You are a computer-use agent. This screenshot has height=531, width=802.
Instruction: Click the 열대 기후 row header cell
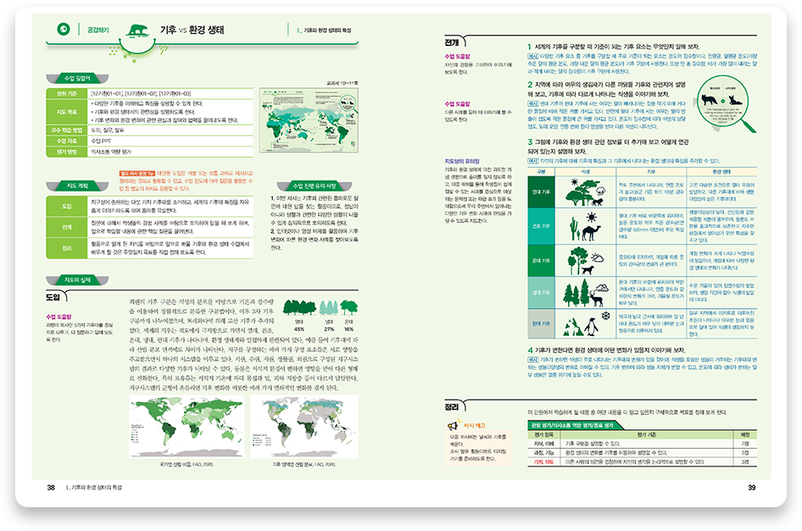pos(541,192)
